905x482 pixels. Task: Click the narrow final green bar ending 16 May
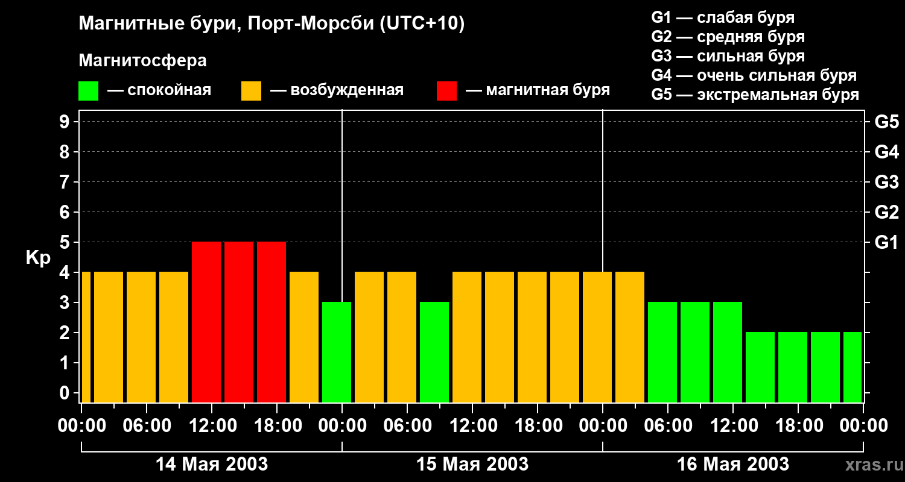[853, 367]
